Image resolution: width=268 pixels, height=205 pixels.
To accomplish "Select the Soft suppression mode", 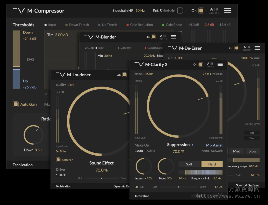I will click(189, 164).
